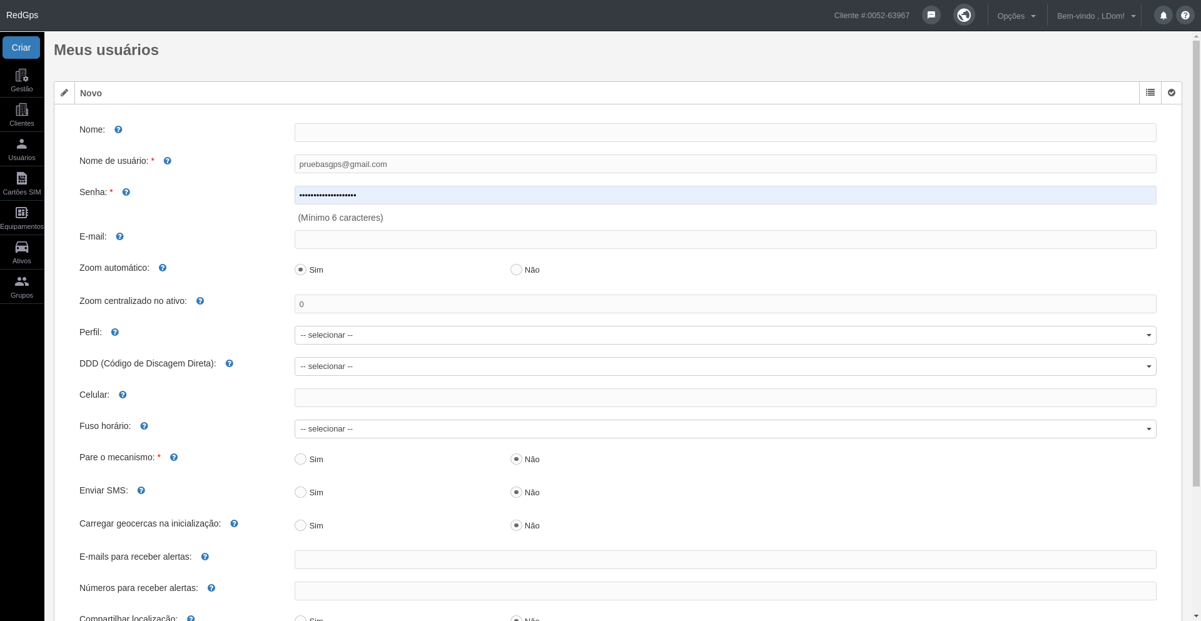Click the Nome input field
The image size is (1201, 621).
[725, 133]
